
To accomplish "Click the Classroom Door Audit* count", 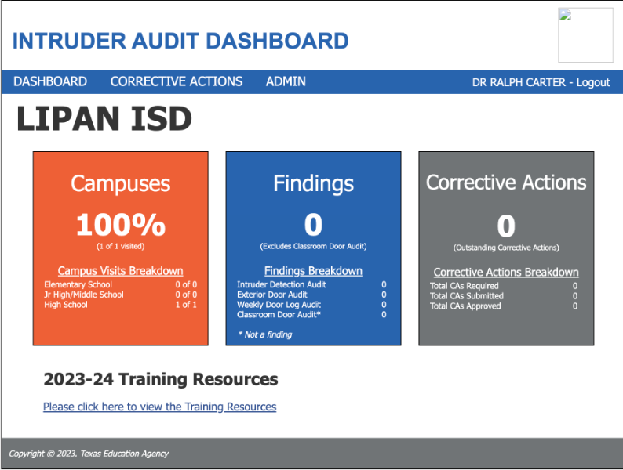I will tap(384, 315).
